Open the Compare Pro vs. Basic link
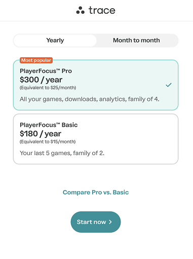Viewport: 193px width, 259px height. click(x=96, y=192)
